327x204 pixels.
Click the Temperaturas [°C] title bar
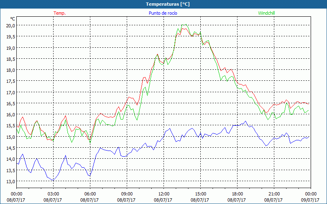(x=163, y=4)
